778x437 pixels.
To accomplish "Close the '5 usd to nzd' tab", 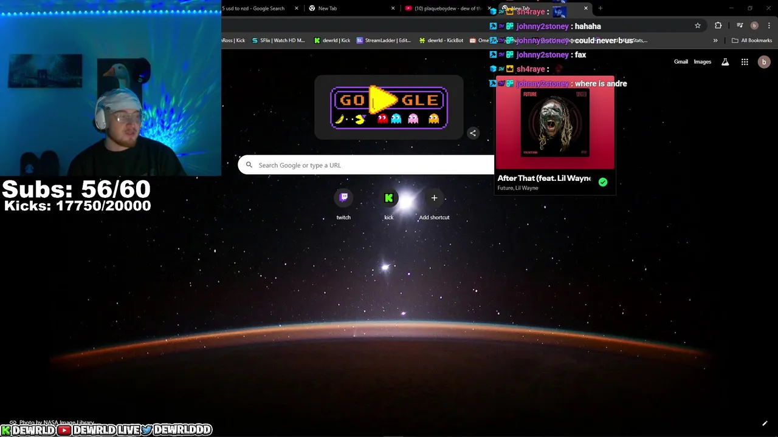I will tap(297, 8).
